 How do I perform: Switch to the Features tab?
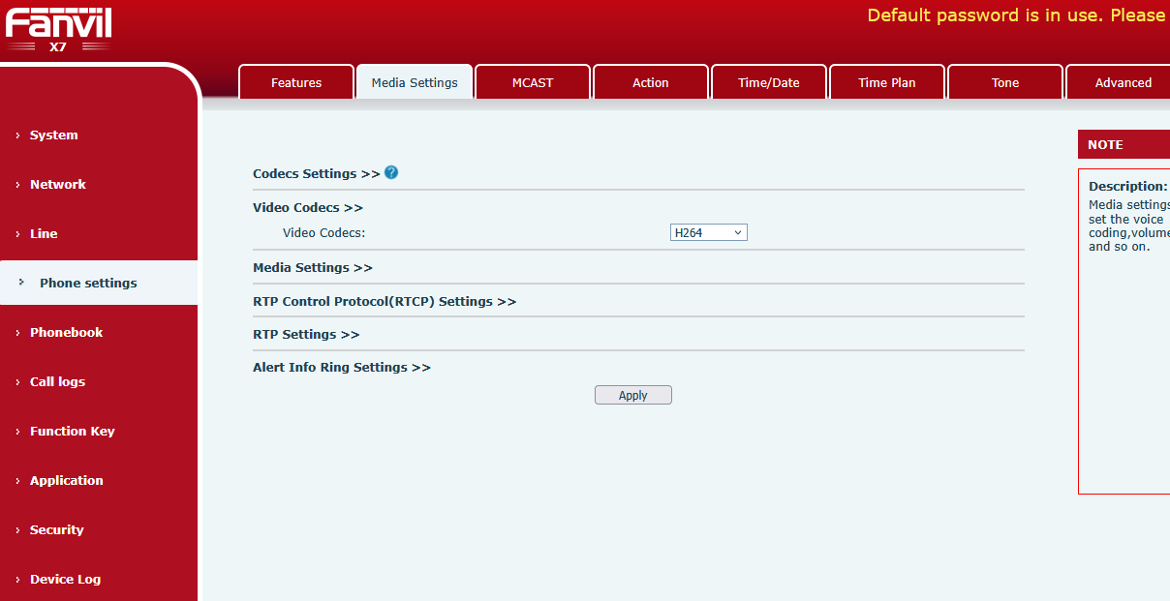tap(296, 83)
